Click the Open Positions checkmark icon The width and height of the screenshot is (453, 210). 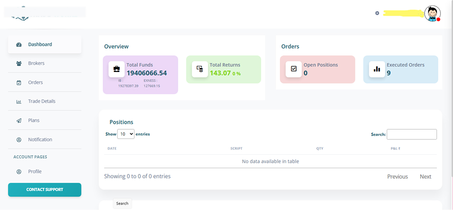pos(294,69)
